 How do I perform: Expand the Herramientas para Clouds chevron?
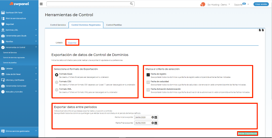(x=36, y=35)
